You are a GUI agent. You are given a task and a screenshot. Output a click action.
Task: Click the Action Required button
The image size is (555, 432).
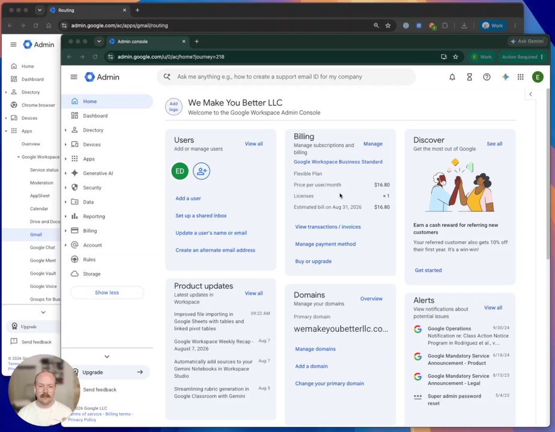tap(523, 56)
